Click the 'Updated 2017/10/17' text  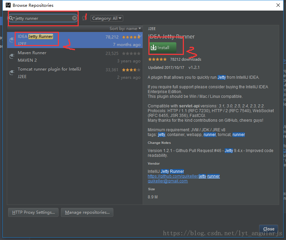point(166,67)
